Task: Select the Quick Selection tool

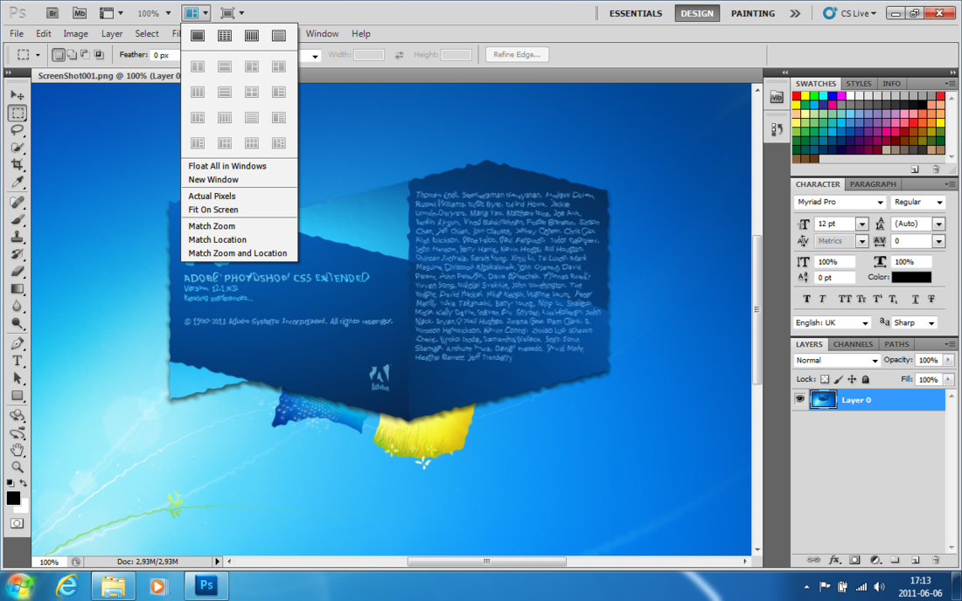Action: point(17,148)
